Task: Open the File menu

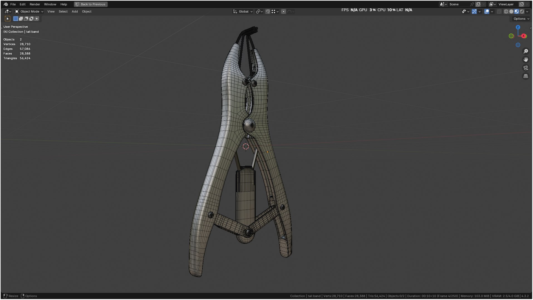Action: tap(13, 4)
